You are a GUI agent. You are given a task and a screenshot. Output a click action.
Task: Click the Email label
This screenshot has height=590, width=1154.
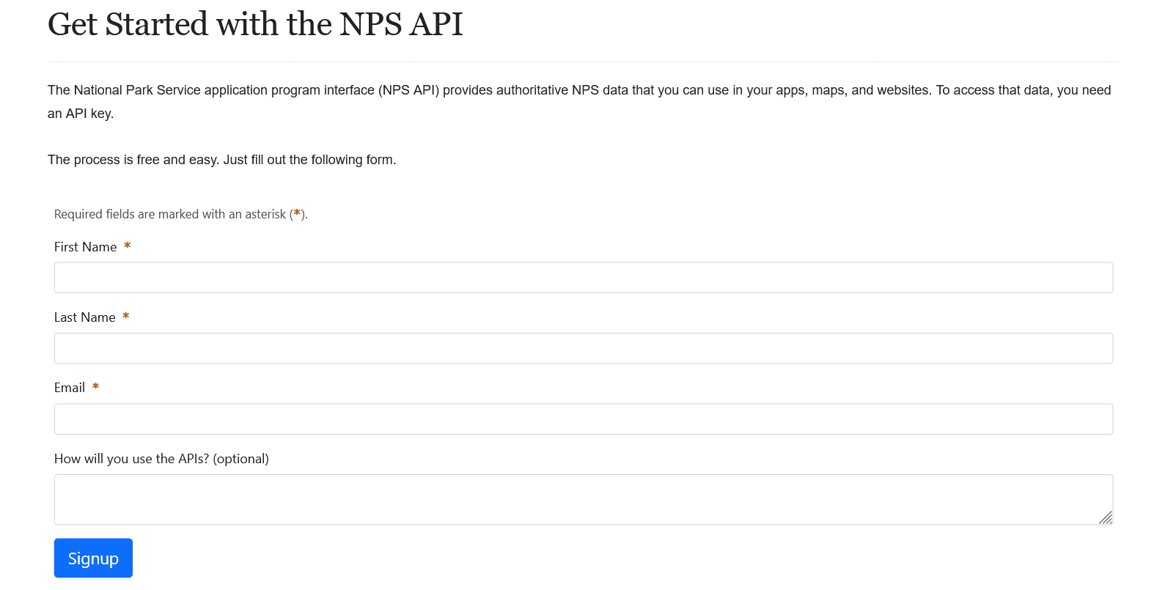[x=69, y=388]
